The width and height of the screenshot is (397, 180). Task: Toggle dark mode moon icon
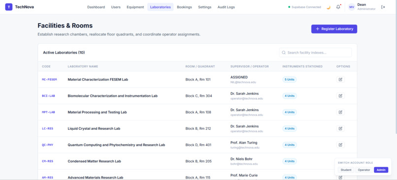pos(329,7)
